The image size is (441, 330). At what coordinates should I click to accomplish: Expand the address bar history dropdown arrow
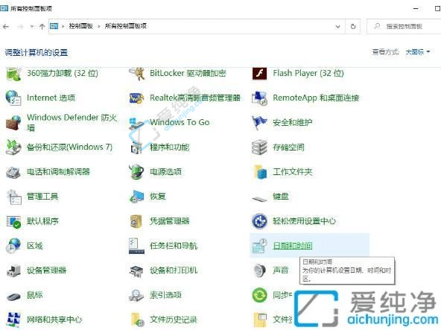(x=337, y=27)
